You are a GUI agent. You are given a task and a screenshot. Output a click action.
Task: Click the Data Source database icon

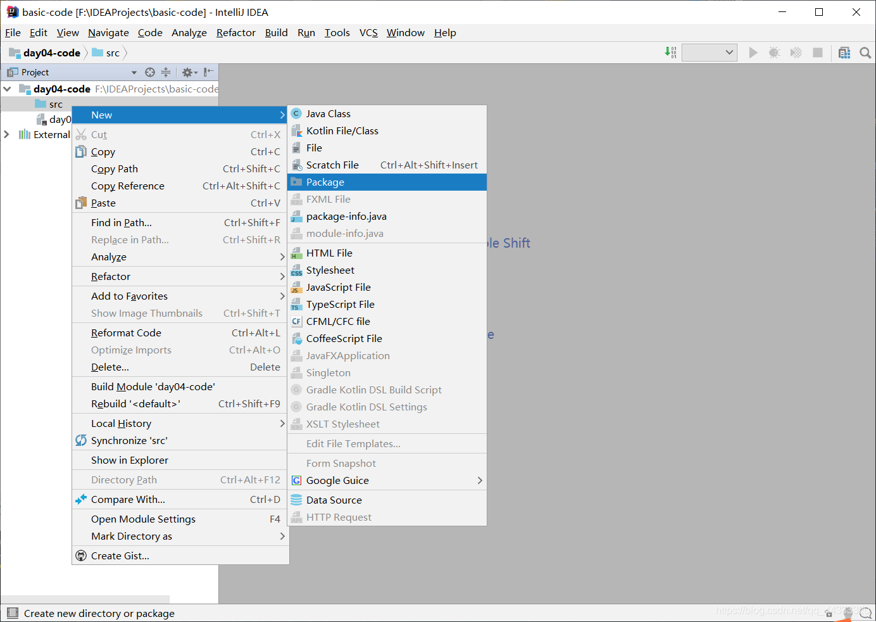click(x=296, y=500)
